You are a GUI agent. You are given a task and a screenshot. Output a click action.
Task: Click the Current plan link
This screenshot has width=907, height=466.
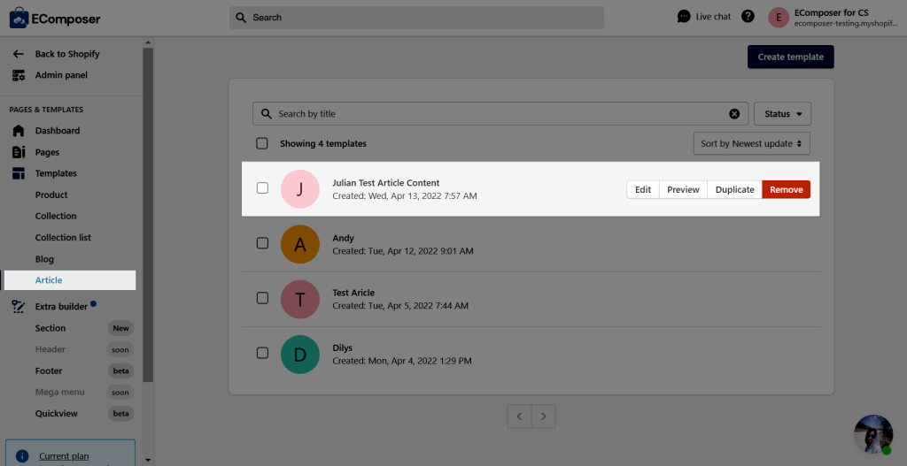click(64, 456)
